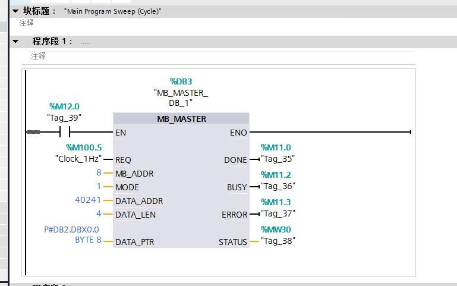457x286 pixels.
Task: Select the "Tag_37" output tag
Action: [278, 213]
